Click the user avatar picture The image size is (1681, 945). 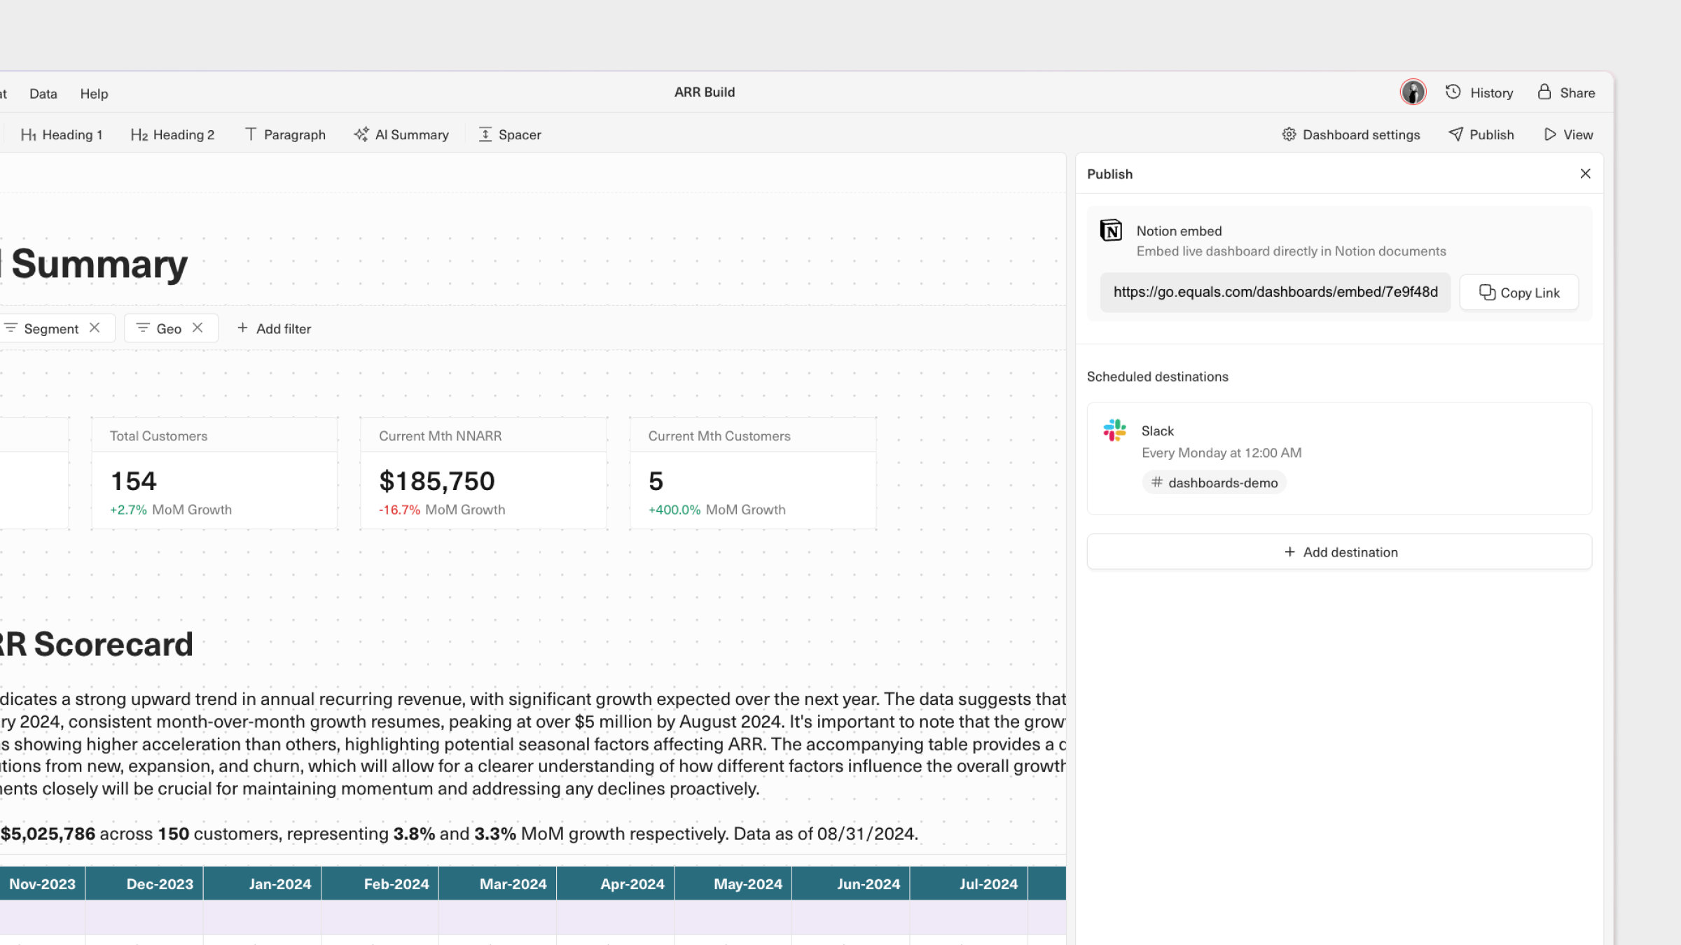click(1413, 92)
